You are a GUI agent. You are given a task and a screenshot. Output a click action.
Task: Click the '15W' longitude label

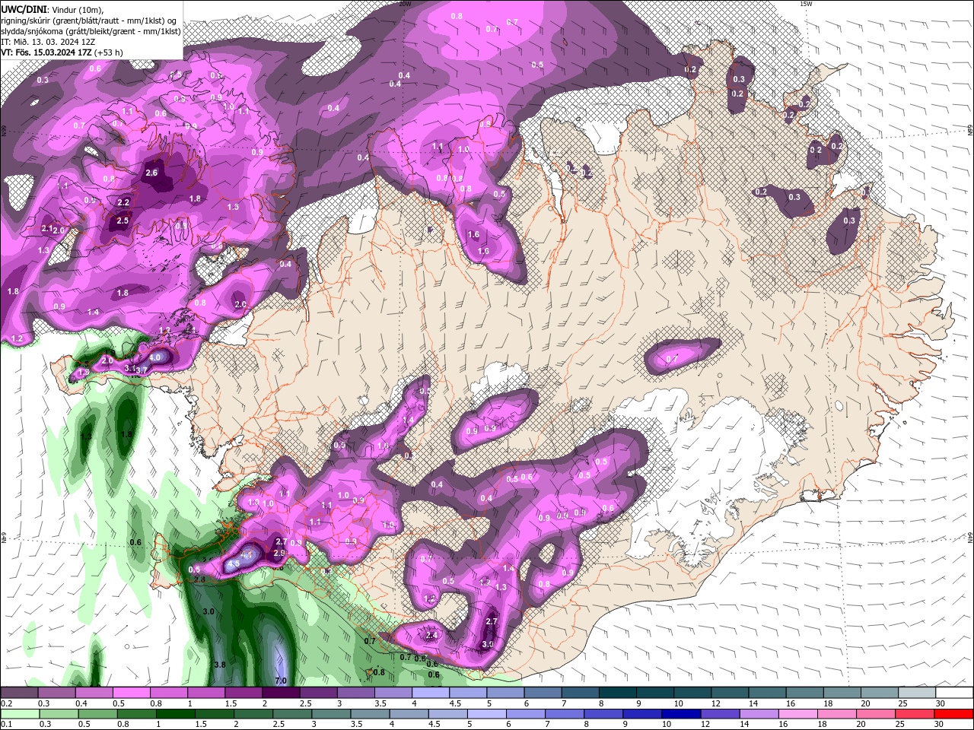[x=807, y=4]
